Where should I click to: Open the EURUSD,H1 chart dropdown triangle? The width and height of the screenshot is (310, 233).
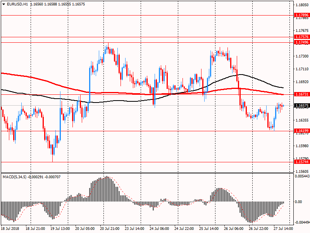pos(3,4)
